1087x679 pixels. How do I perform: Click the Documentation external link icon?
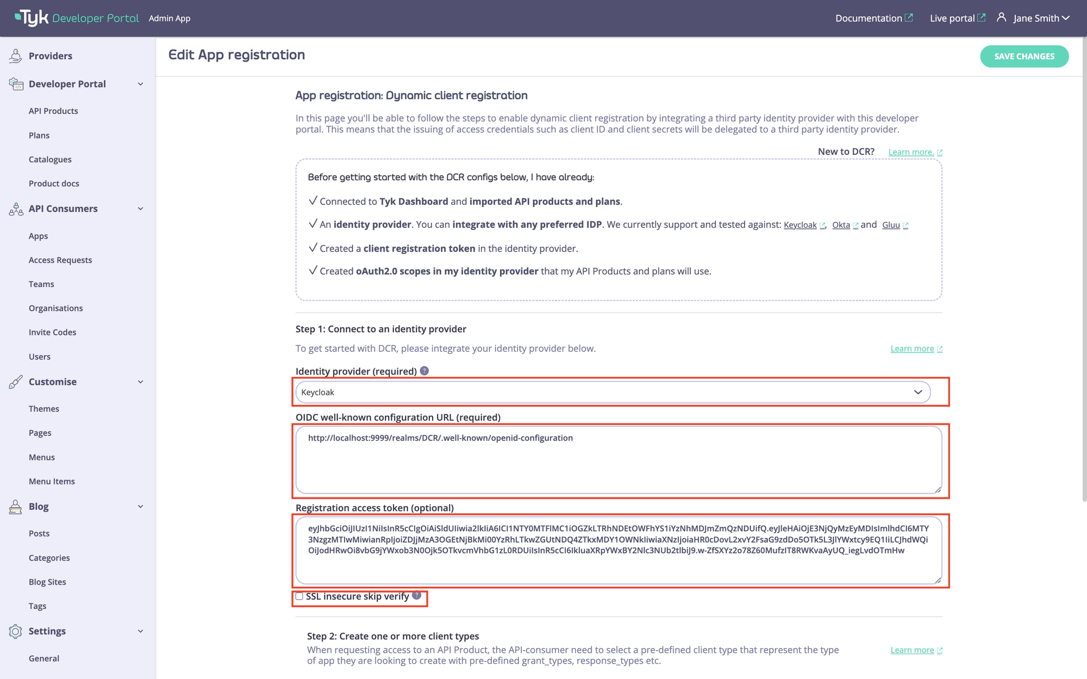pyautogui.click(x=910, y=17)
